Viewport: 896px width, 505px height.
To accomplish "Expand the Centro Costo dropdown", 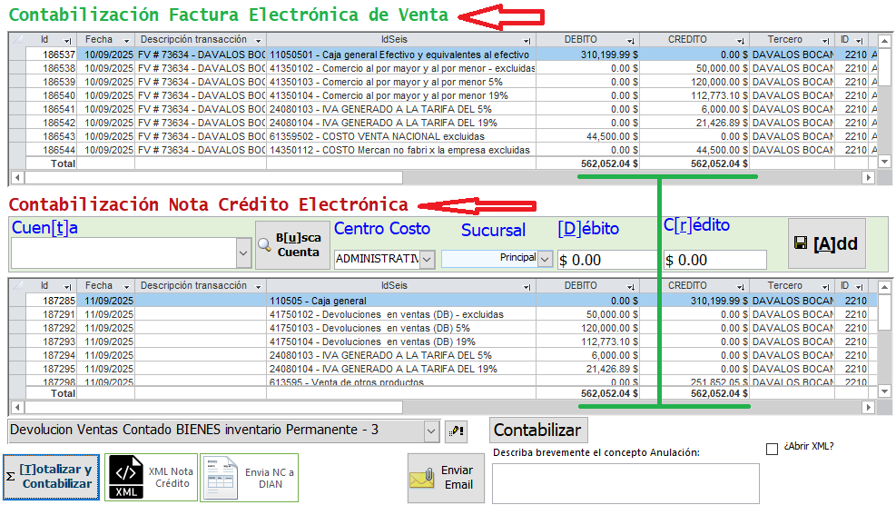I will 427,259.
